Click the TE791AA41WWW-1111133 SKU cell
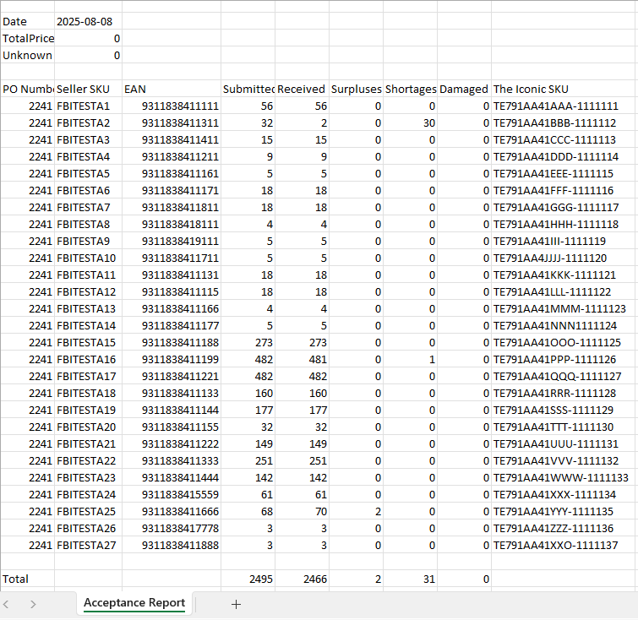Image resolution: width=638 pixels, height=620 pixels. point(564,477)
